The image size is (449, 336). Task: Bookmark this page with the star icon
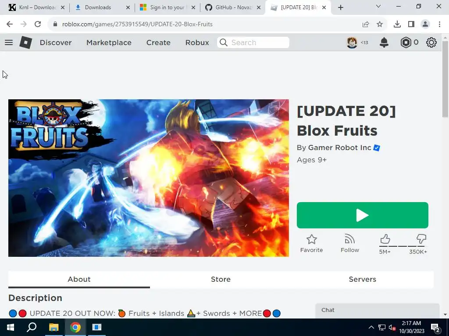coord(380,24)
